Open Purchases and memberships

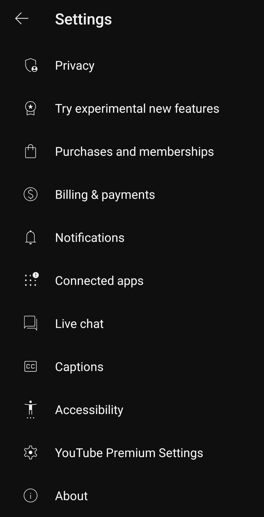click(134, 151)
